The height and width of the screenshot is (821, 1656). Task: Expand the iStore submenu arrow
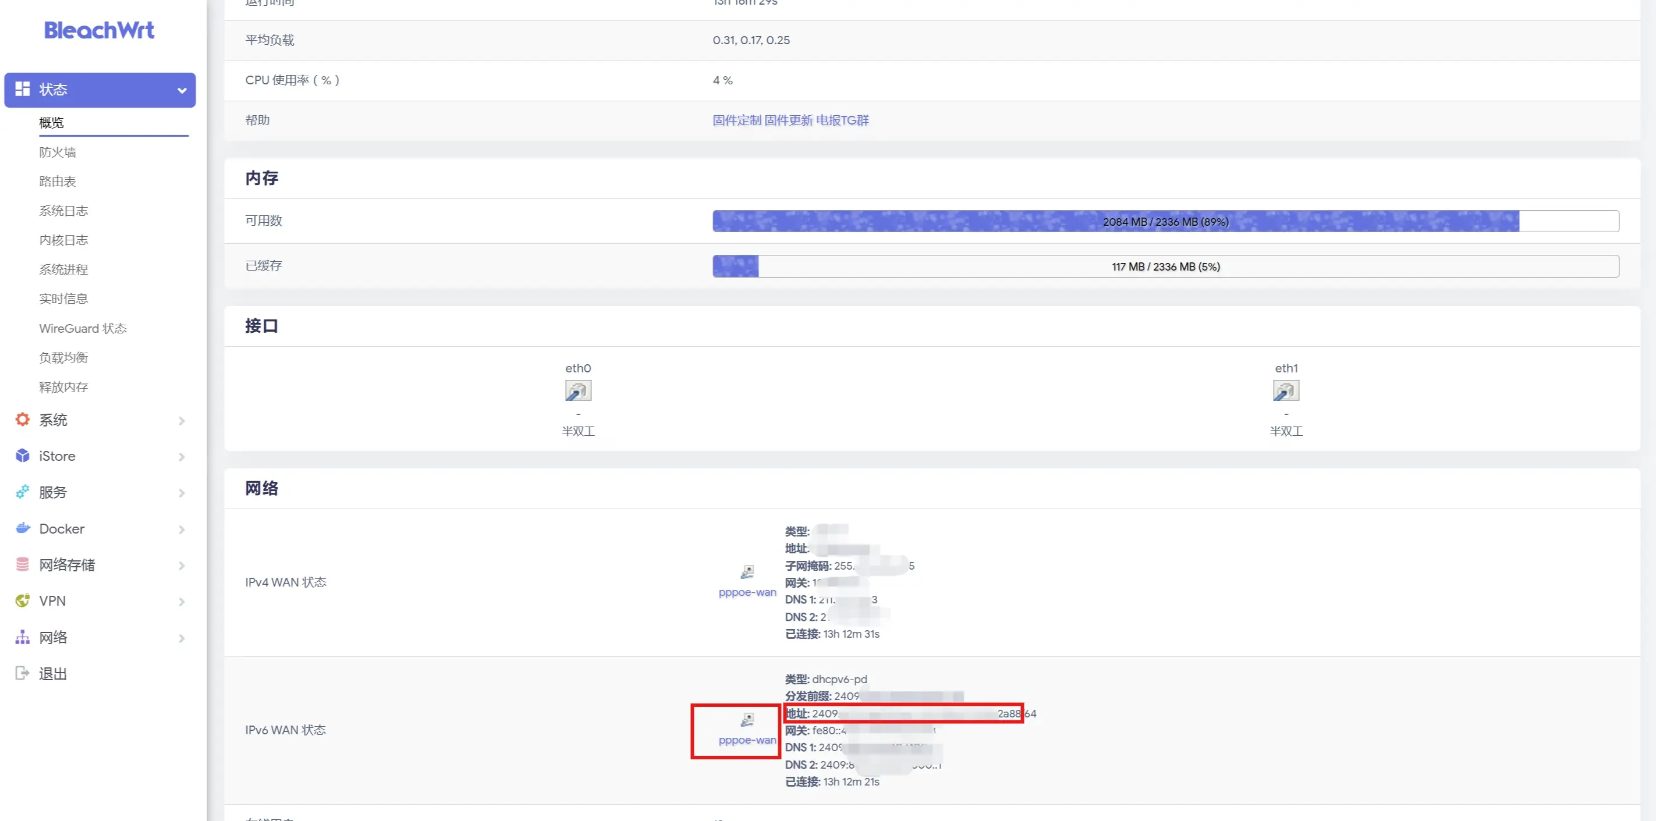182,457
